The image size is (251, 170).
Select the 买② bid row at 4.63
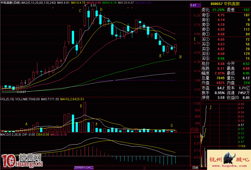point(226,44)
